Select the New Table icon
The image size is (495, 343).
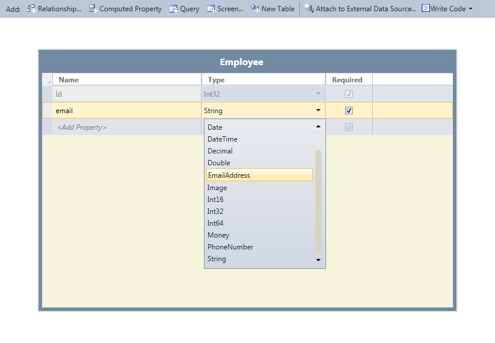[x=253, y=9]
